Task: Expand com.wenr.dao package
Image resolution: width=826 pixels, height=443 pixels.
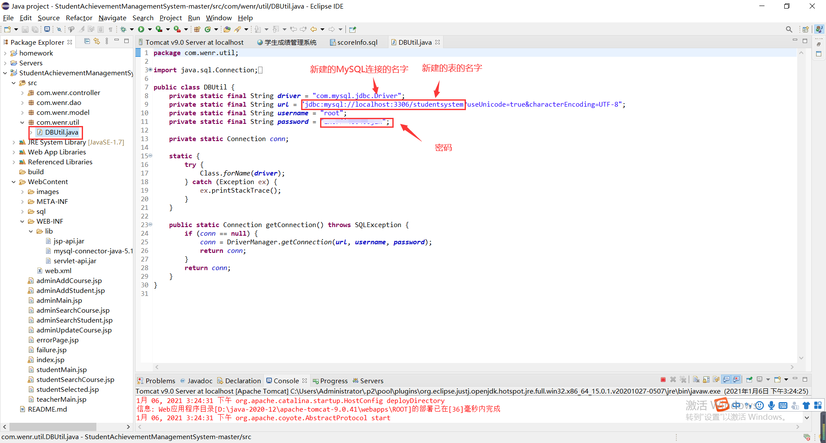Action: click(x=22, y=103)
